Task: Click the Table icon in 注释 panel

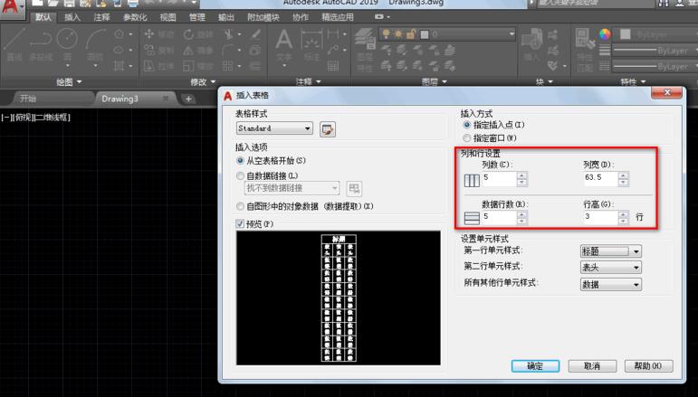Action: (333, 66)
